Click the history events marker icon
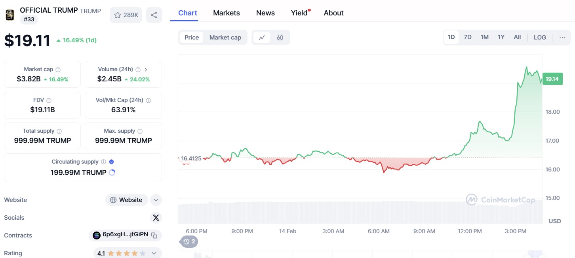The image size is (575, 258). coord(189,241)
